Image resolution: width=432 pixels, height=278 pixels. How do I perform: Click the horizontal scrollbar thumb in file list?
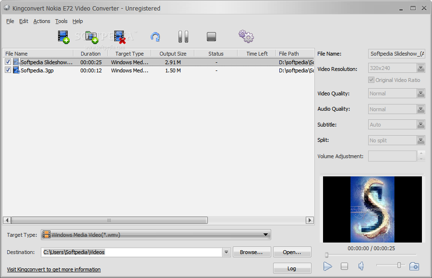point(109,220)
